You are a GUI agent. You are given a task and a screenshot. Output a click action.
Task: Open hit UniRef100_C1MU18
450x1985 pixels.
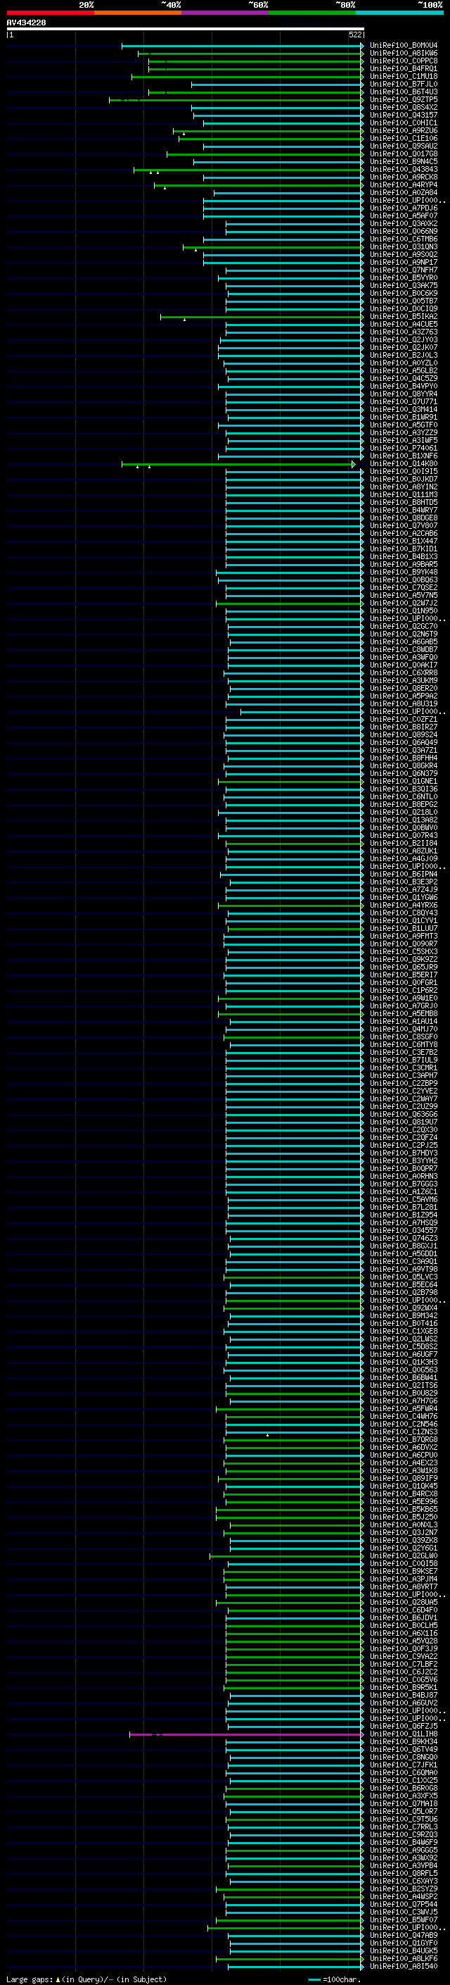pos(404,76)
